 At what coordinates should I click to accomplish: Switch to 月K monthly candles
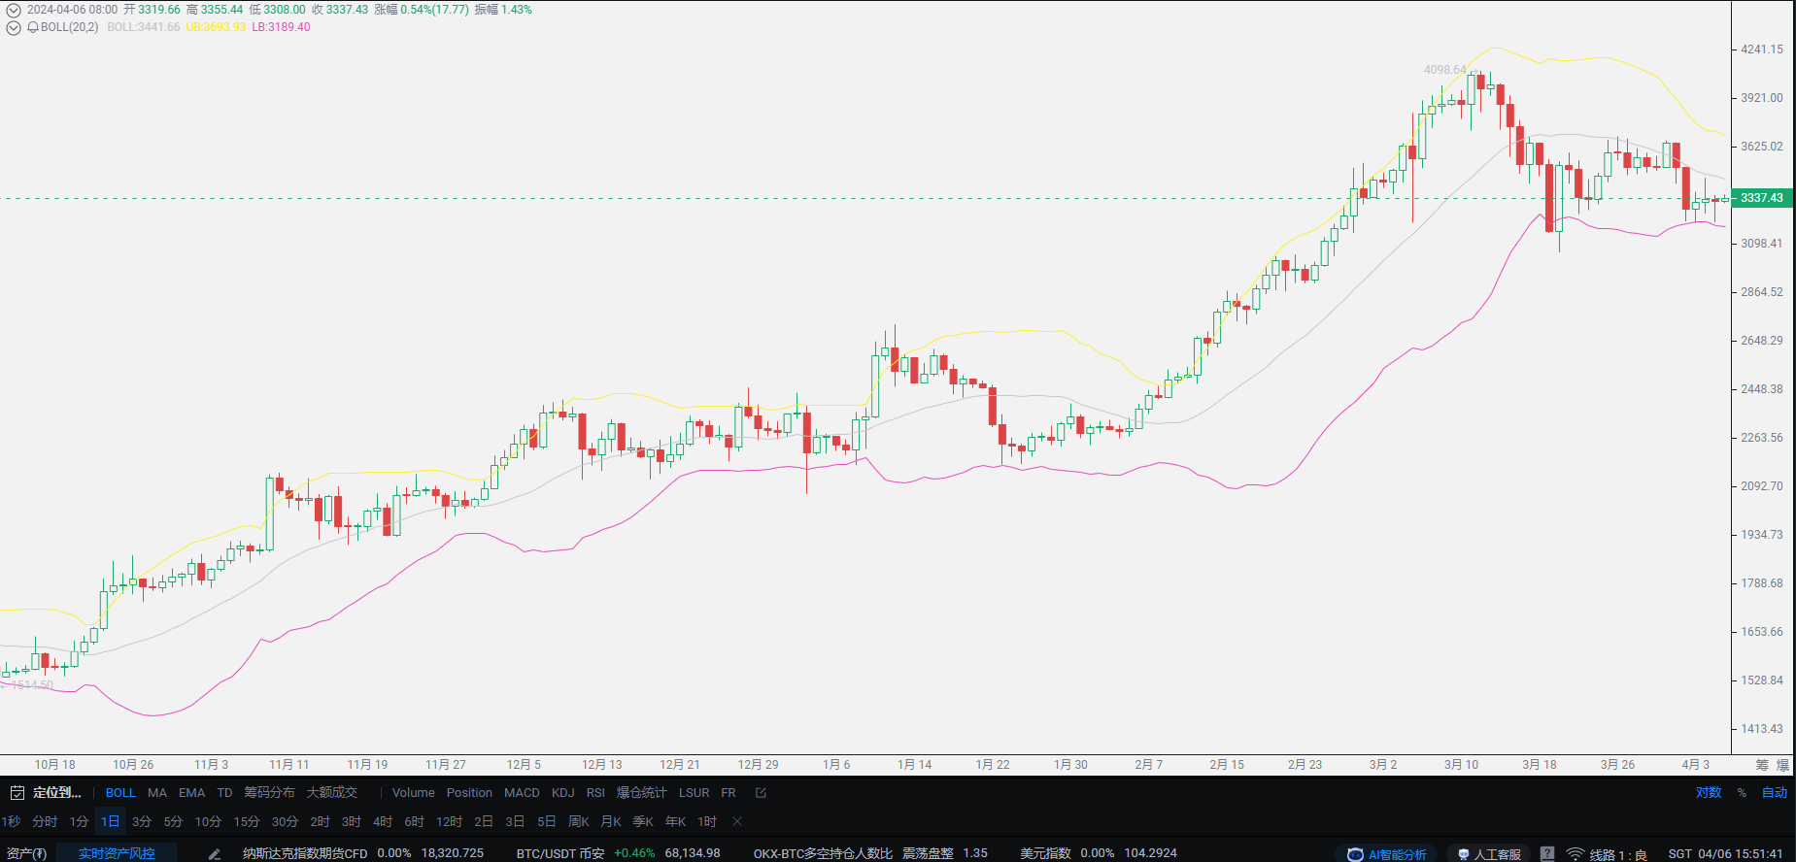pyautogui.click(x=611, y=821)
